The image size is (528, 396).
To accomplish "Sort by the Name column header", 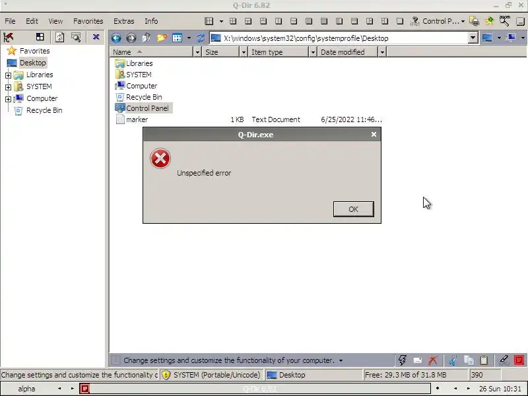I will pyautogui.click(x=152, y=52).
